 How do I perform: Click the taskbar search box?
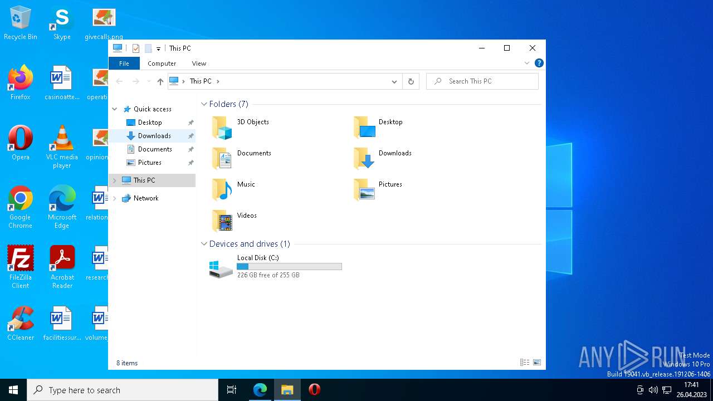click(123, 390)
